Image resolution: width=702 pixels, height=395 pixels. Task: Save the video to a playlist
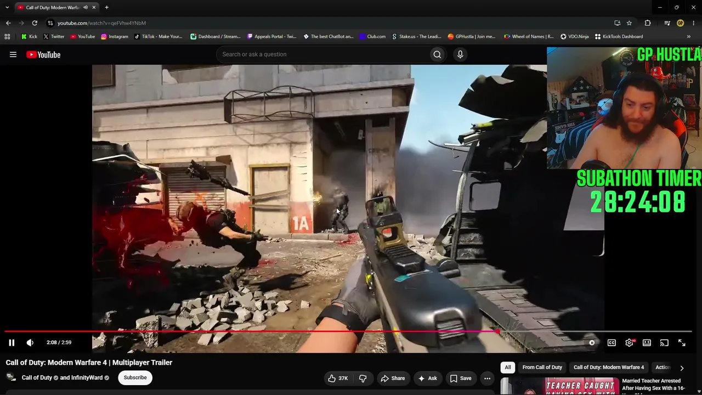coord(461,378)
